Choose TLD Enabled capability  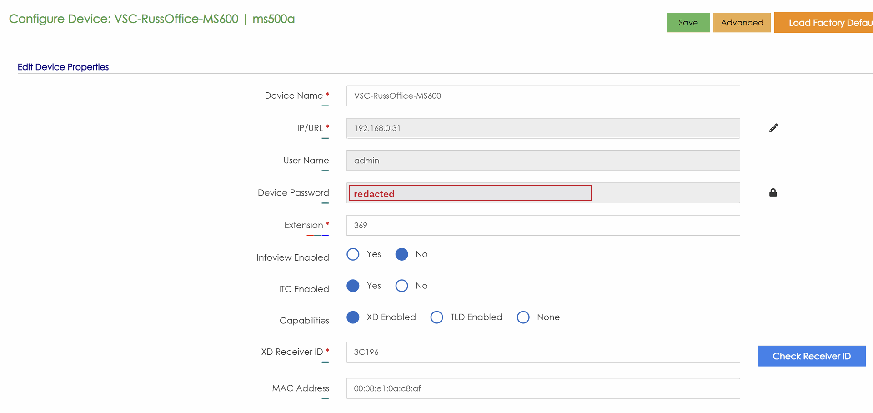click(x=436, y=317)
